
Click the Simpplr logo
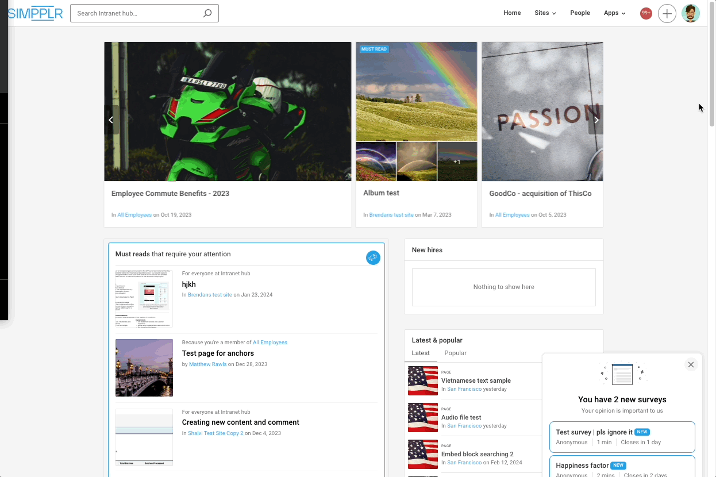[x=35, y=13]
